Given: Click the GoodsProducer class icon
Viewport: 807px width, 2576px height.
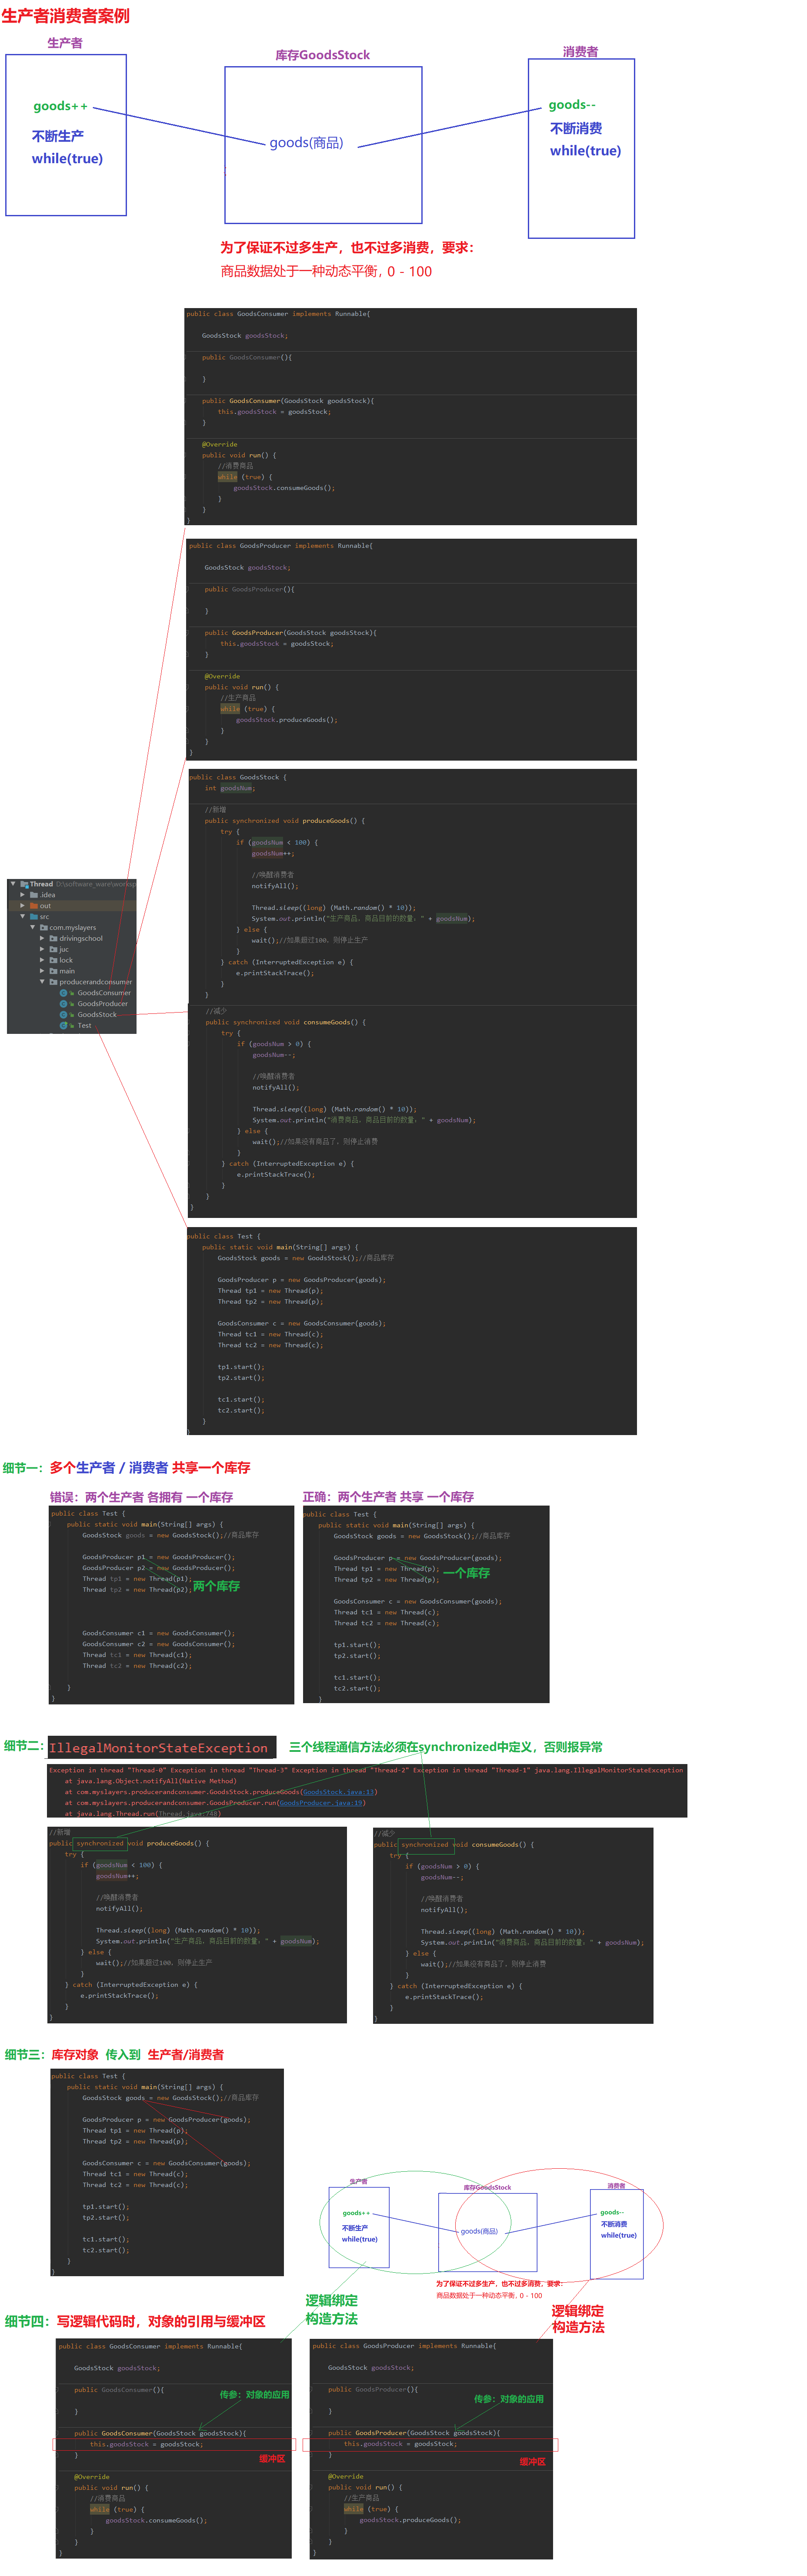Looking at the screenshot, I should [64, 1004].
